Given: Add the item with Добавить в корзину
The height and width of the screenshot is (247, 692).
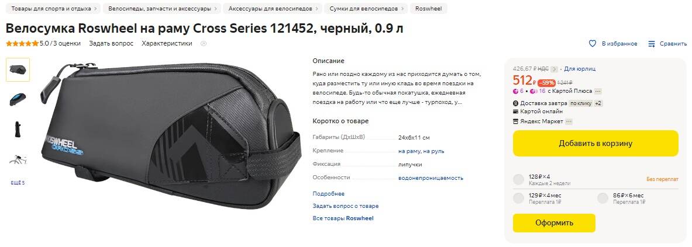Looking at the screenshot, I should tap(595, 143).
